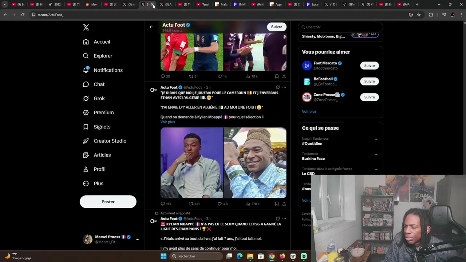Open Creator Studio from the sidebar
466x262 pixels.
pyautogui.click(x=104, y=141)
